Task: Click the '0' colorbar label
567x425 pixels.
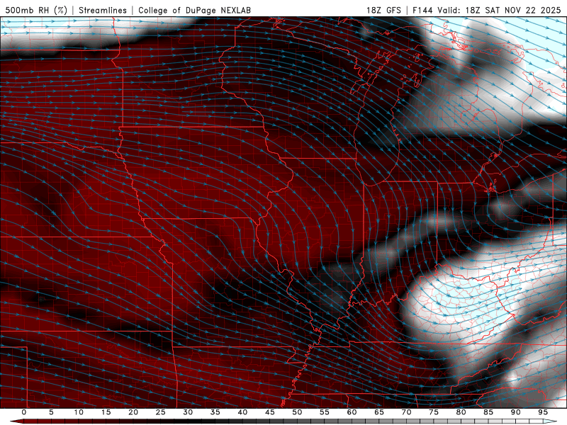Action: coord(24,412)
